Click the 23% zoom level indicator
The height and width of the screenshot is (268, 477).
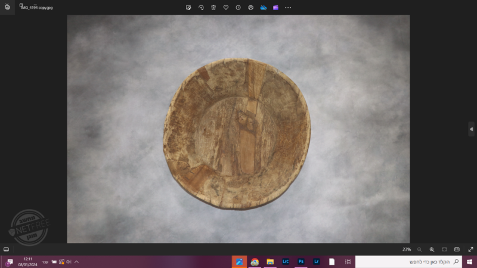(x=407, y=250)
